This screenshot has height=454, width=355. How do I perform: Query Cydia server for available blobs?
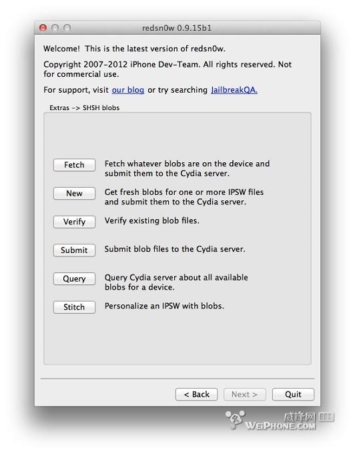(74, 278)
